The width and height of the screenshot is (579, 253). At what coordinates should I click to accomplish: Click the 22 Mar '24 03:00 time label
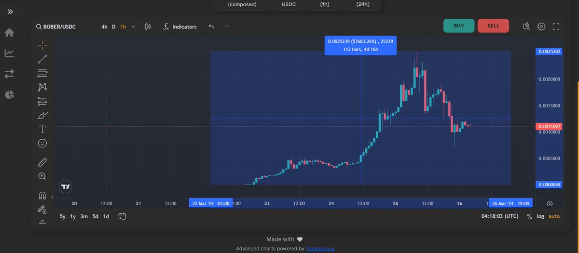tap(210, 203)
